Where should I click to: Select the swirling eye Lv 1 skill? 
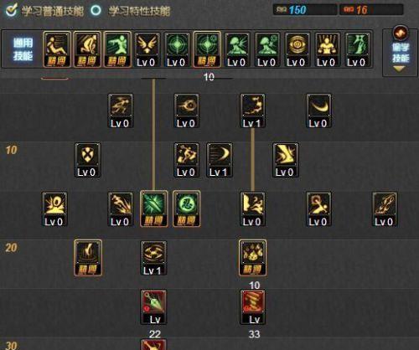point(153,258)
